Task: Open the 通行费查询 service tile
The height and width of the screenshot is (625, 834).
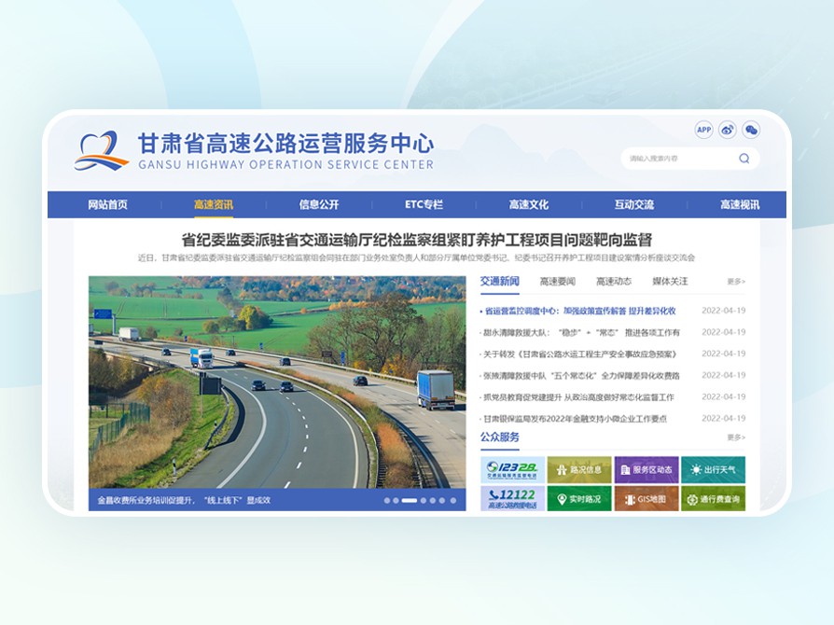Action: pos(714,499)
